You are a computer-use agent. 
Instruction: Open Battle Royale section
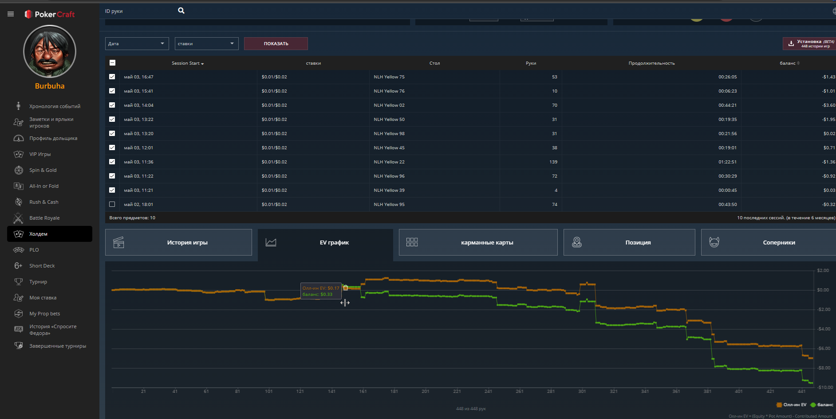(x=50, y=218)
